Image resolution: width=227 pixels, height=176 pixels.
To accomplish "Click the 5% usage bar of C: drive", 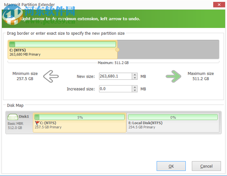I will point(79,117).
